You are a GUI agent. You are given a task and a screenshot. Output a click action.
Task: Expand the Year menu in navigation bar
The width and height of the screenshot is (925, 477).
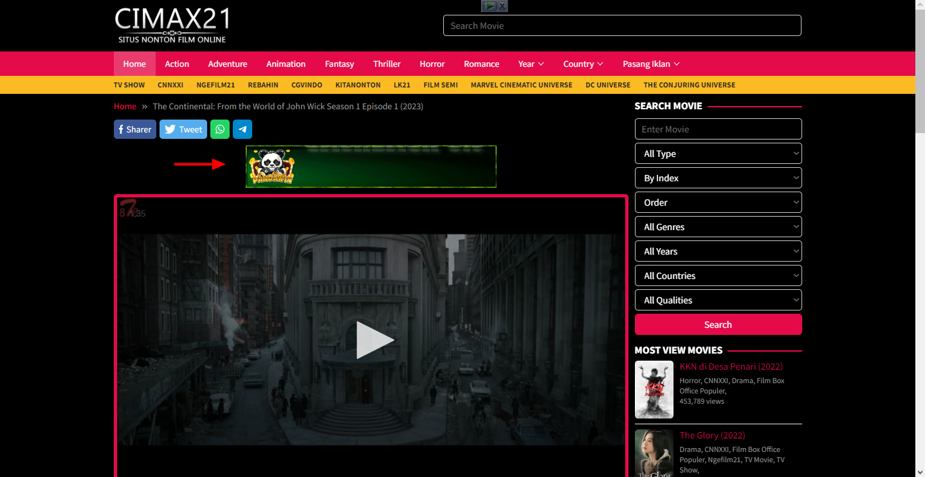[x=531, y=64]
